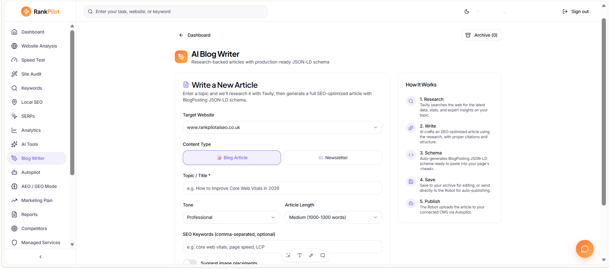Focus the SEO Keywords input field
Viewport: 609px width, 269px height.
click(x=282, y=247)
